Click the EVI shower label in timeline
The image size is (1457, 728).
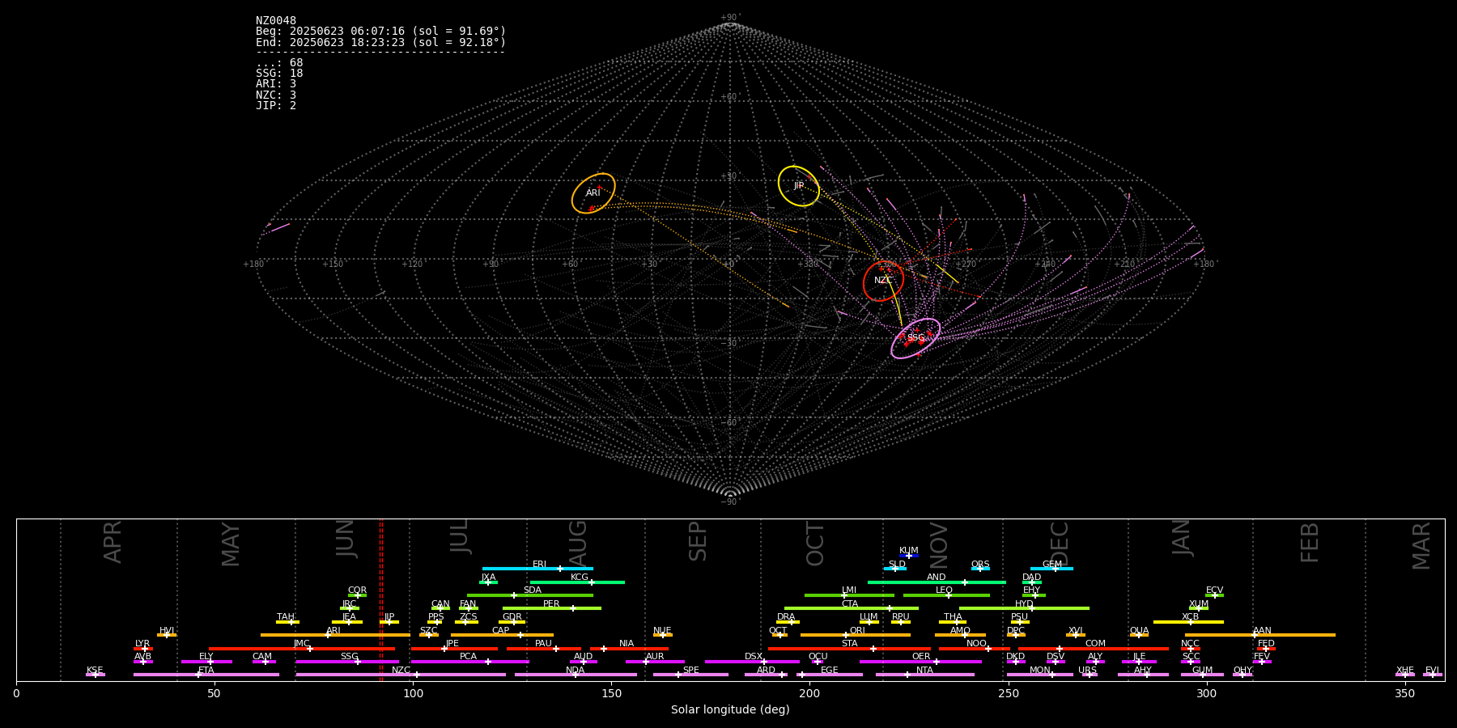click(x=1432, y=671)
